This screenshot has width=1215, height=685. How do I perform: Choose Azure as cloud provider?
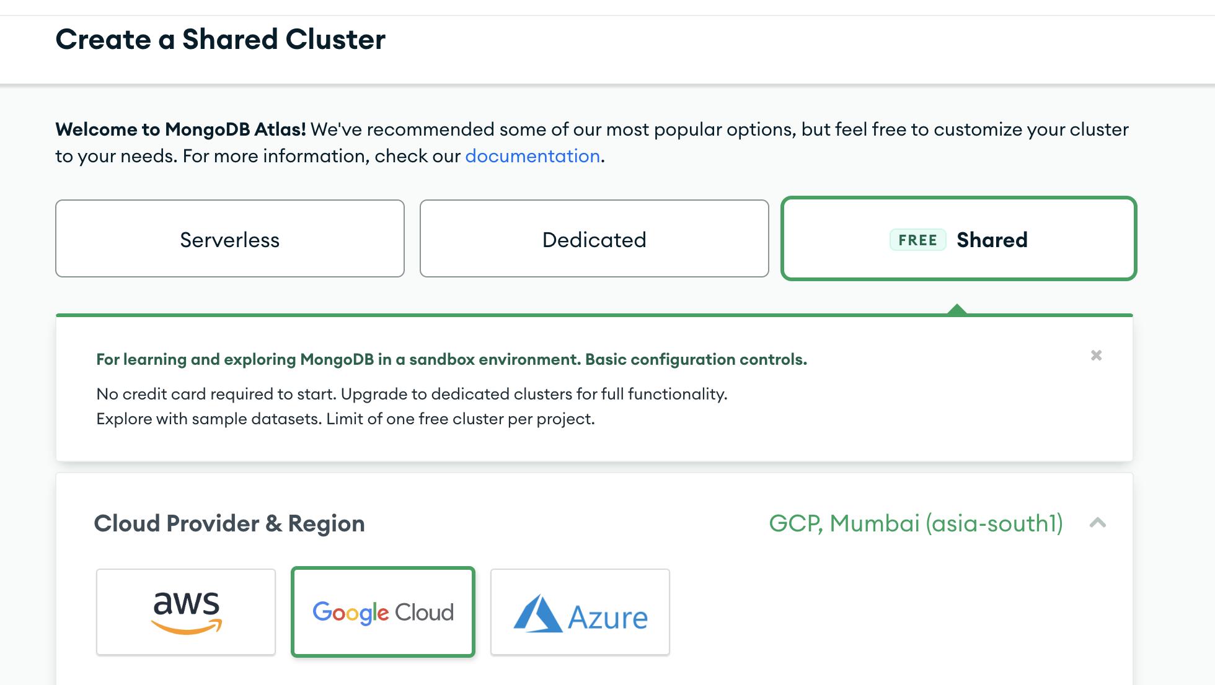click(x=580, y=612)
